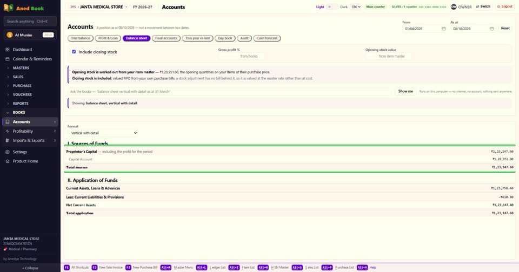Screen dimensions: 519x272
Task: Collapse the BOOKS section in sidebar
Action: coord(30,112)
